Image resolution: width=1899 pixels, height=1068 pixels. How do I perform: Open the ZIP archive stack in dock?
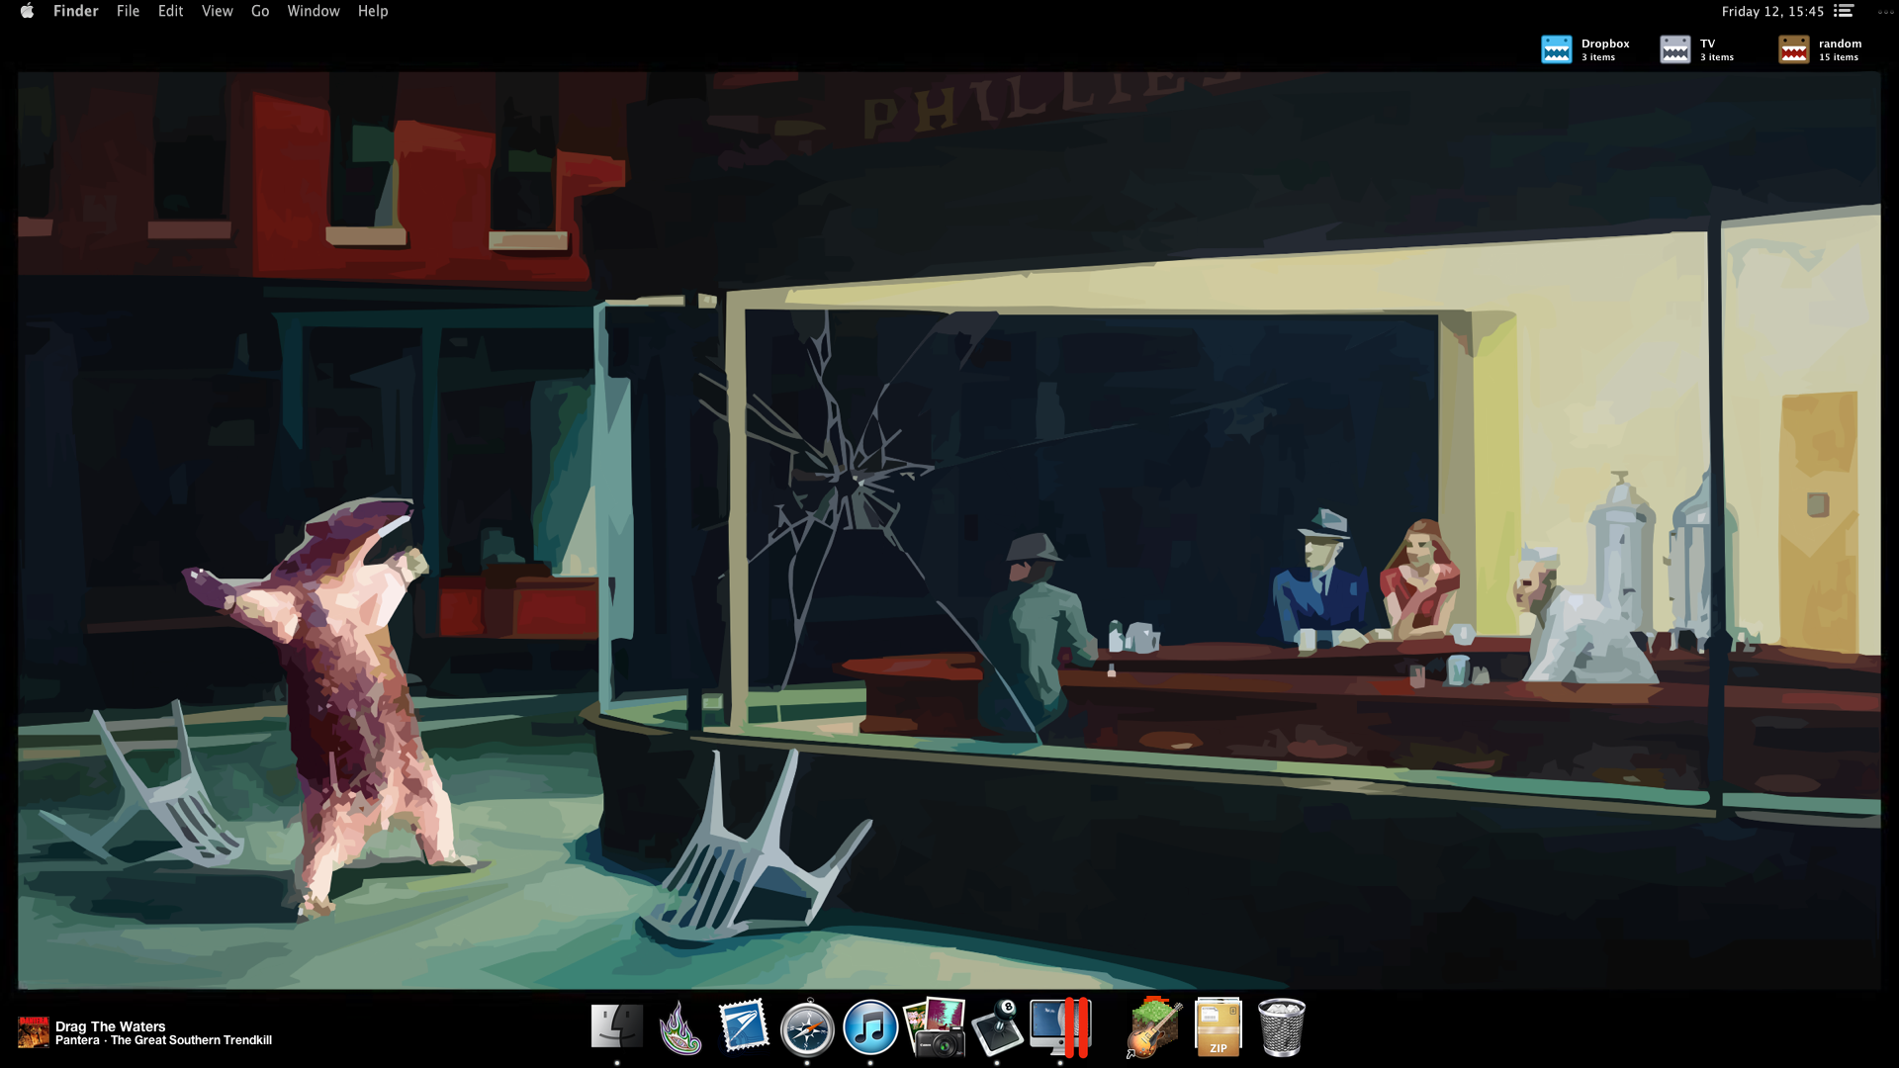tap(1219, 1028)
